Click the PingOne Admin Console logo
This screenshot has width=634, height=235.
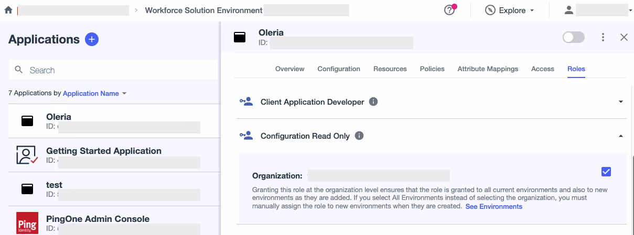click(27, 223)
